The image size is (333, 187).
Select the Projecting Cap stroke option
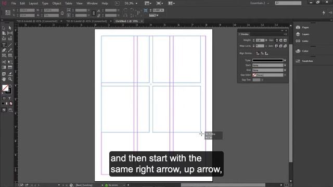(x=285, y=40)
